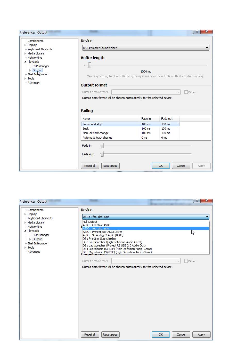Image resolution: width=245 pixels, height=358 pixels.
Task: Select Networking in upper window tree
Action: pos(35,58)
